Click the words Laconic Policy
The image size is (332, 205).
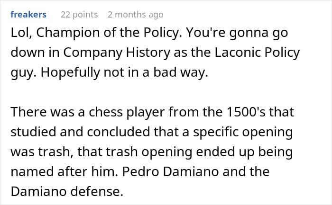pos(257,53)
